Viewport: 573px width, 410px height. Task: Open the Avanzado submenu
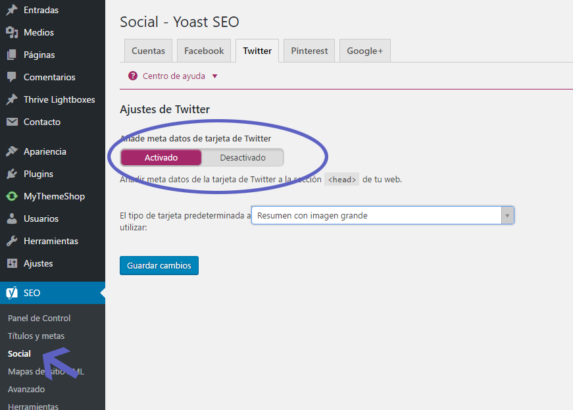point(26,389)
